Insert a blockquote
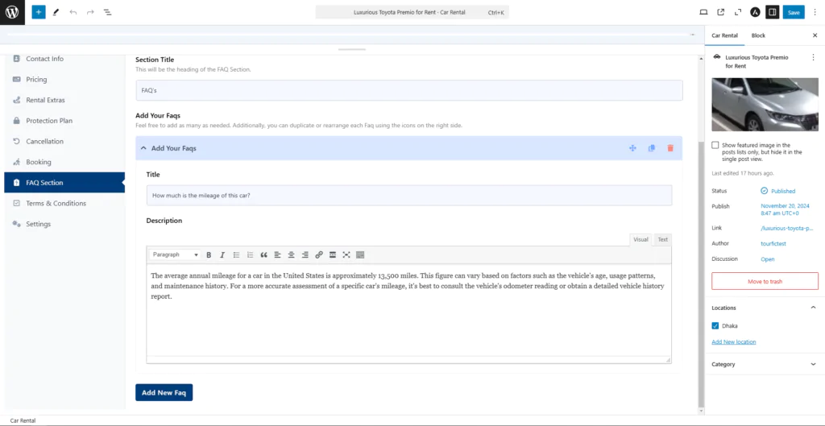Screen dimensions: 825x426 point(263,254)
